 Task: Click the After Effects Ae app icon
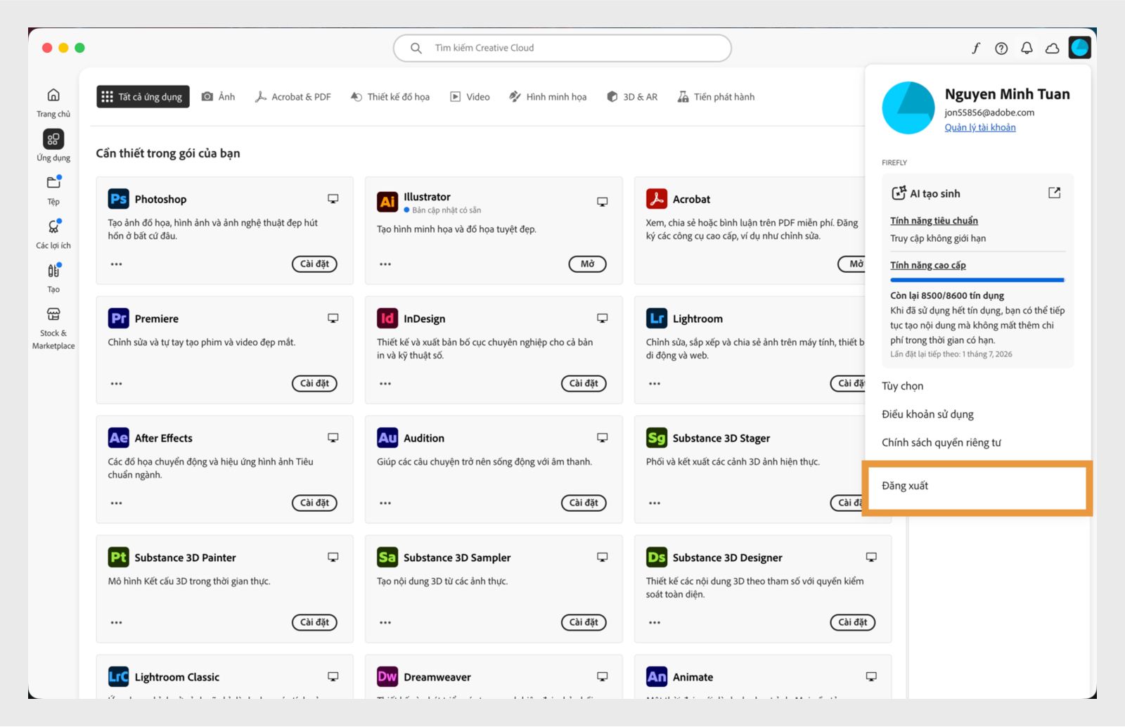(x=118, y=438)
